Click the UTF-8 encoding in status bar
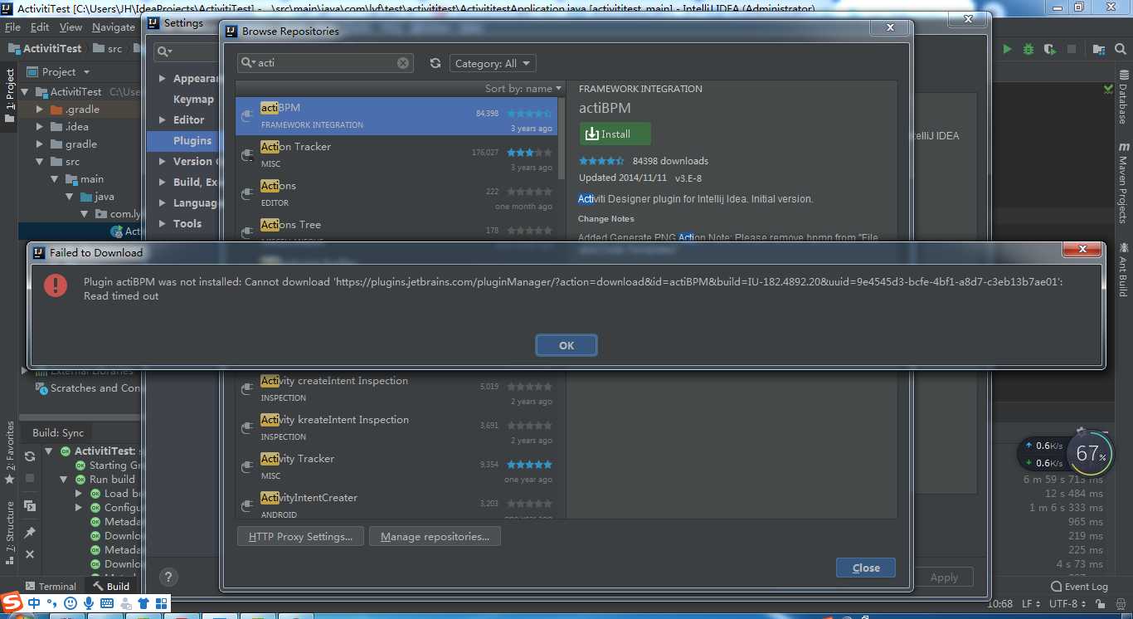Viewport: 1133px width, 619px height. (x=1067, y=604)
